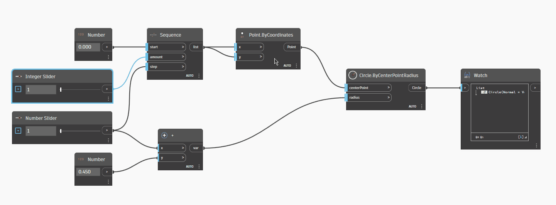Click the Point.ByCoordinates node icon
556x205 pixels.
(242, 35)
